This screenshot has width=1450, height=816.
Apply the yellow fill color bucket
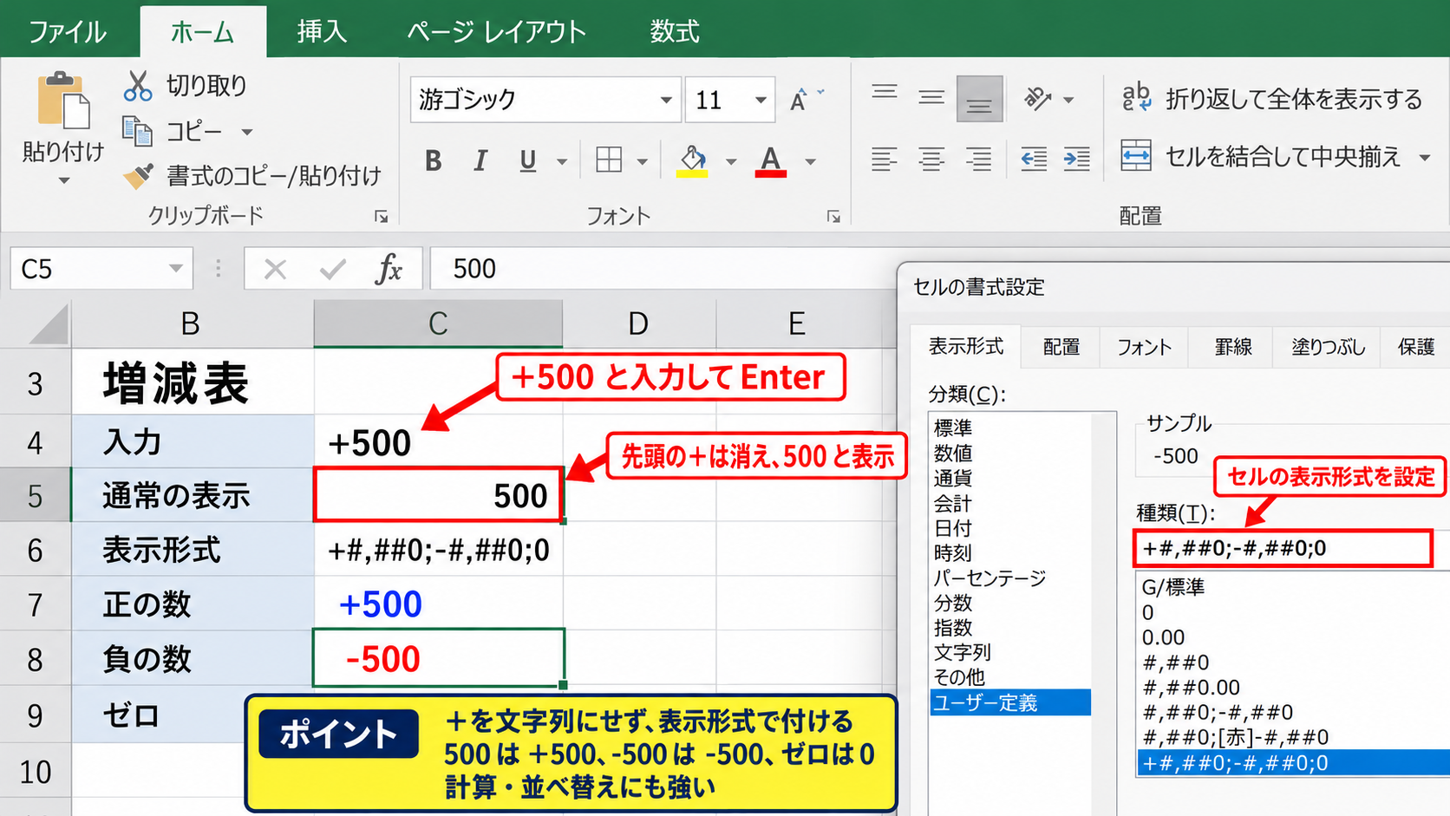[692, 160]
